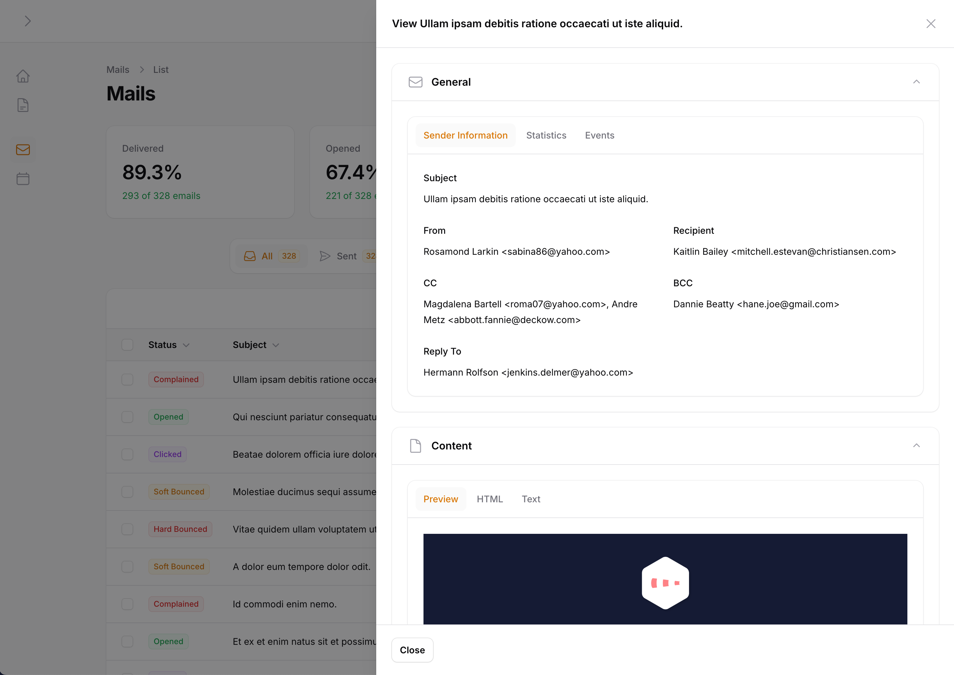The height and width of the screenshot is (675, 954).
Task: Click the home icon in sidebar
Action: pos(23,76)
